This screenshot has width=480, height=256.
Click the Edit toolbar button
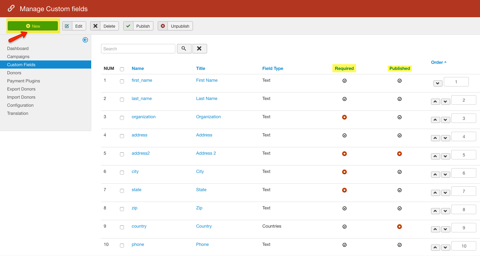(x=74, y=26)
